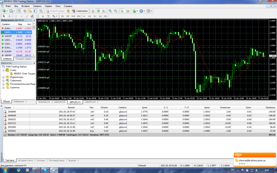This screenshot has width=277, height=173.
Task: Toggle chart shift icon
Action: point(128,11)
